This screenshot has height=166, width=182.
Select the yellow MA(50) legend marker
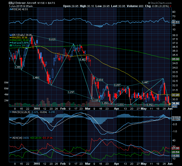click(x=10, y=37)
